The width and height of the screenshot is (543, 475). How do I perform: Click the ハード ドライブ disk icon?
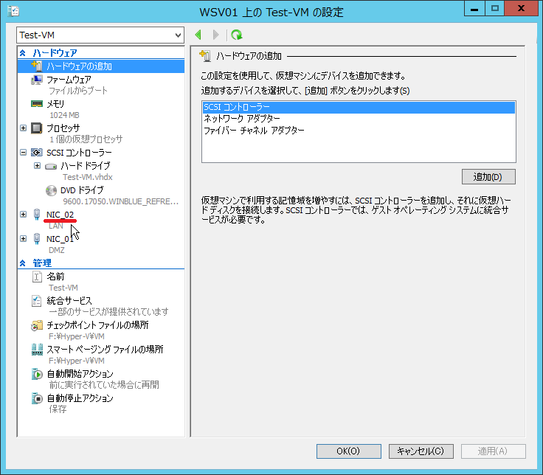51,167
